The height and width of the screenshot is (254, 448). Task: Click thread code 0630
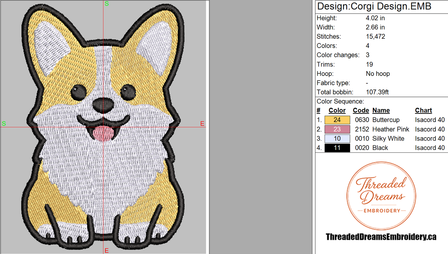[x=362, y=120]
